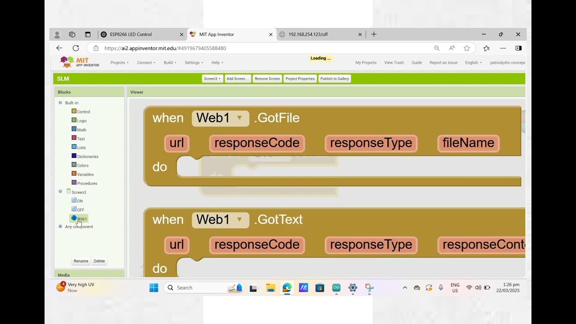This screenshot has width=576, height=324.
Task: Open the Projects menu
Action: tap(120, 63)
